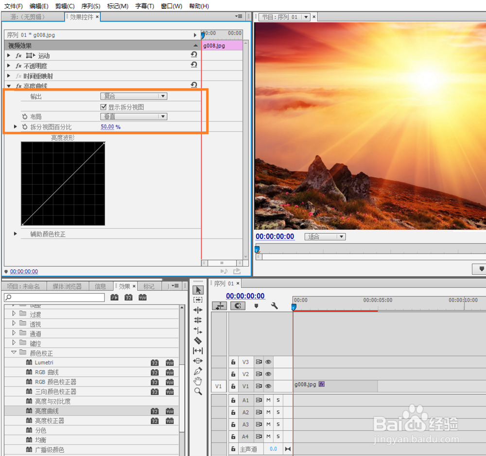
Task: Select the Pen tool
Action: pyautogui.click(x=198, y=371)
